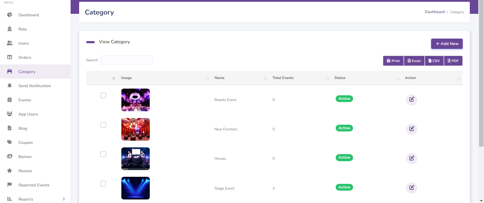The height and width of the screenshot is (203, 484).
Task: Click the Events calendar icon
Action: (10, 100)
